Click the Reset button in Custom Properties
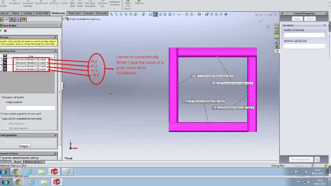The width and height of the screenshot is (331, 186). (310, 19)
